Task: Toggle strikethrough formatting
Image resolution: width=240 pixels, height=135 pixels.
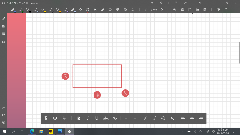Action: (x=106, y=118)
